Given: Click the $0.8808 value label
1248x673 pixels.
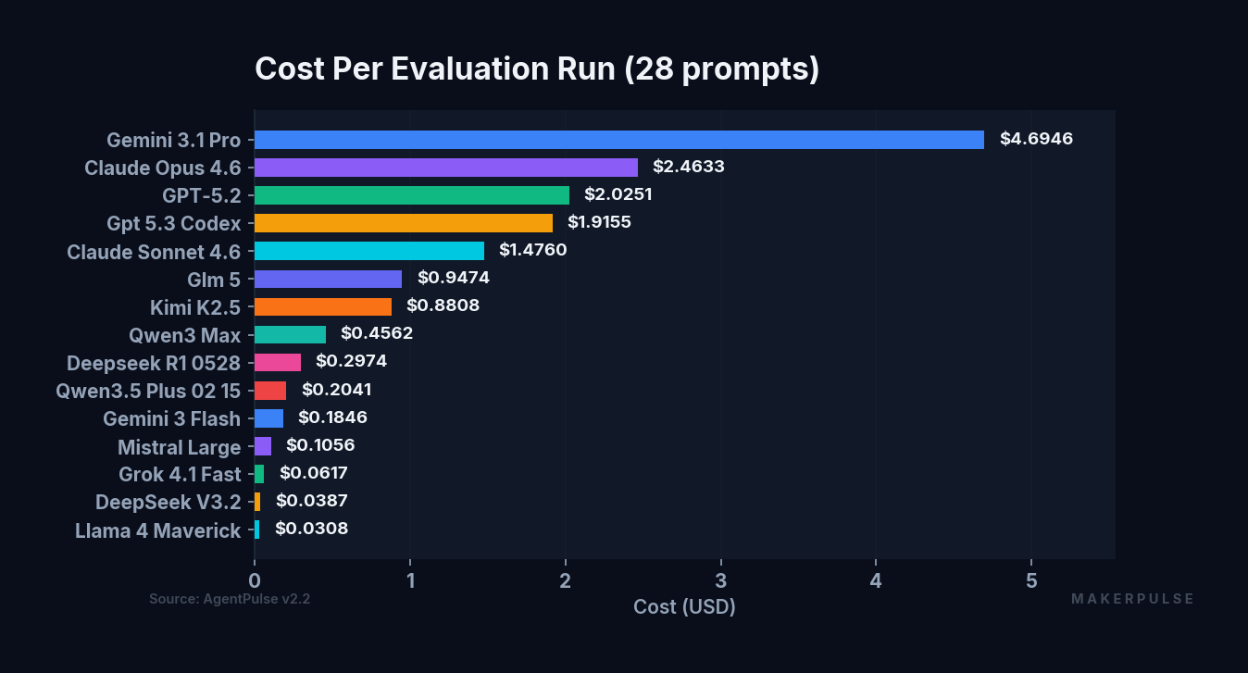Looking at the screenshot, I should [x=443, y=305].
